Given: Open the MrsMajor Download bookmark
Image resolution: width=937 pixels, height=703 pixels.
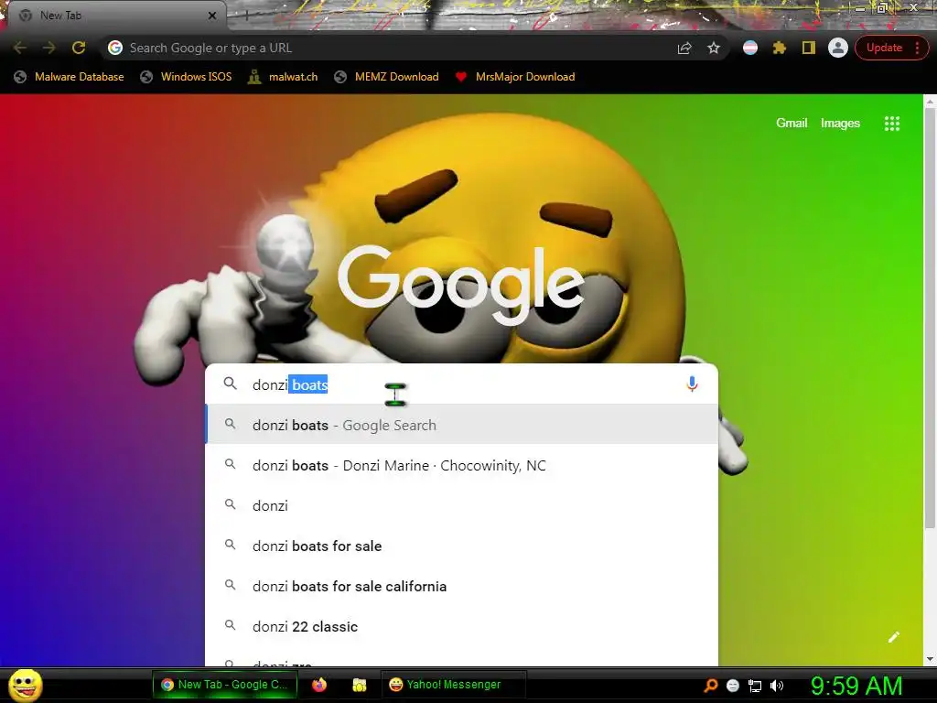Looking at the screenshot, I should tap(514, 77).
